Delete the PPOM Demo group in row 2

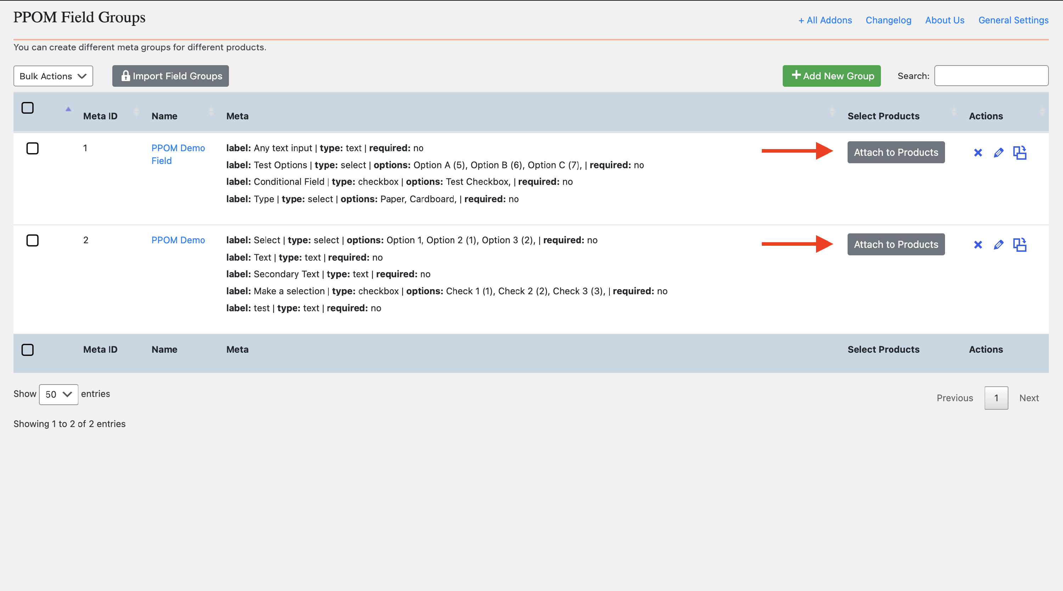click(978, 245)
